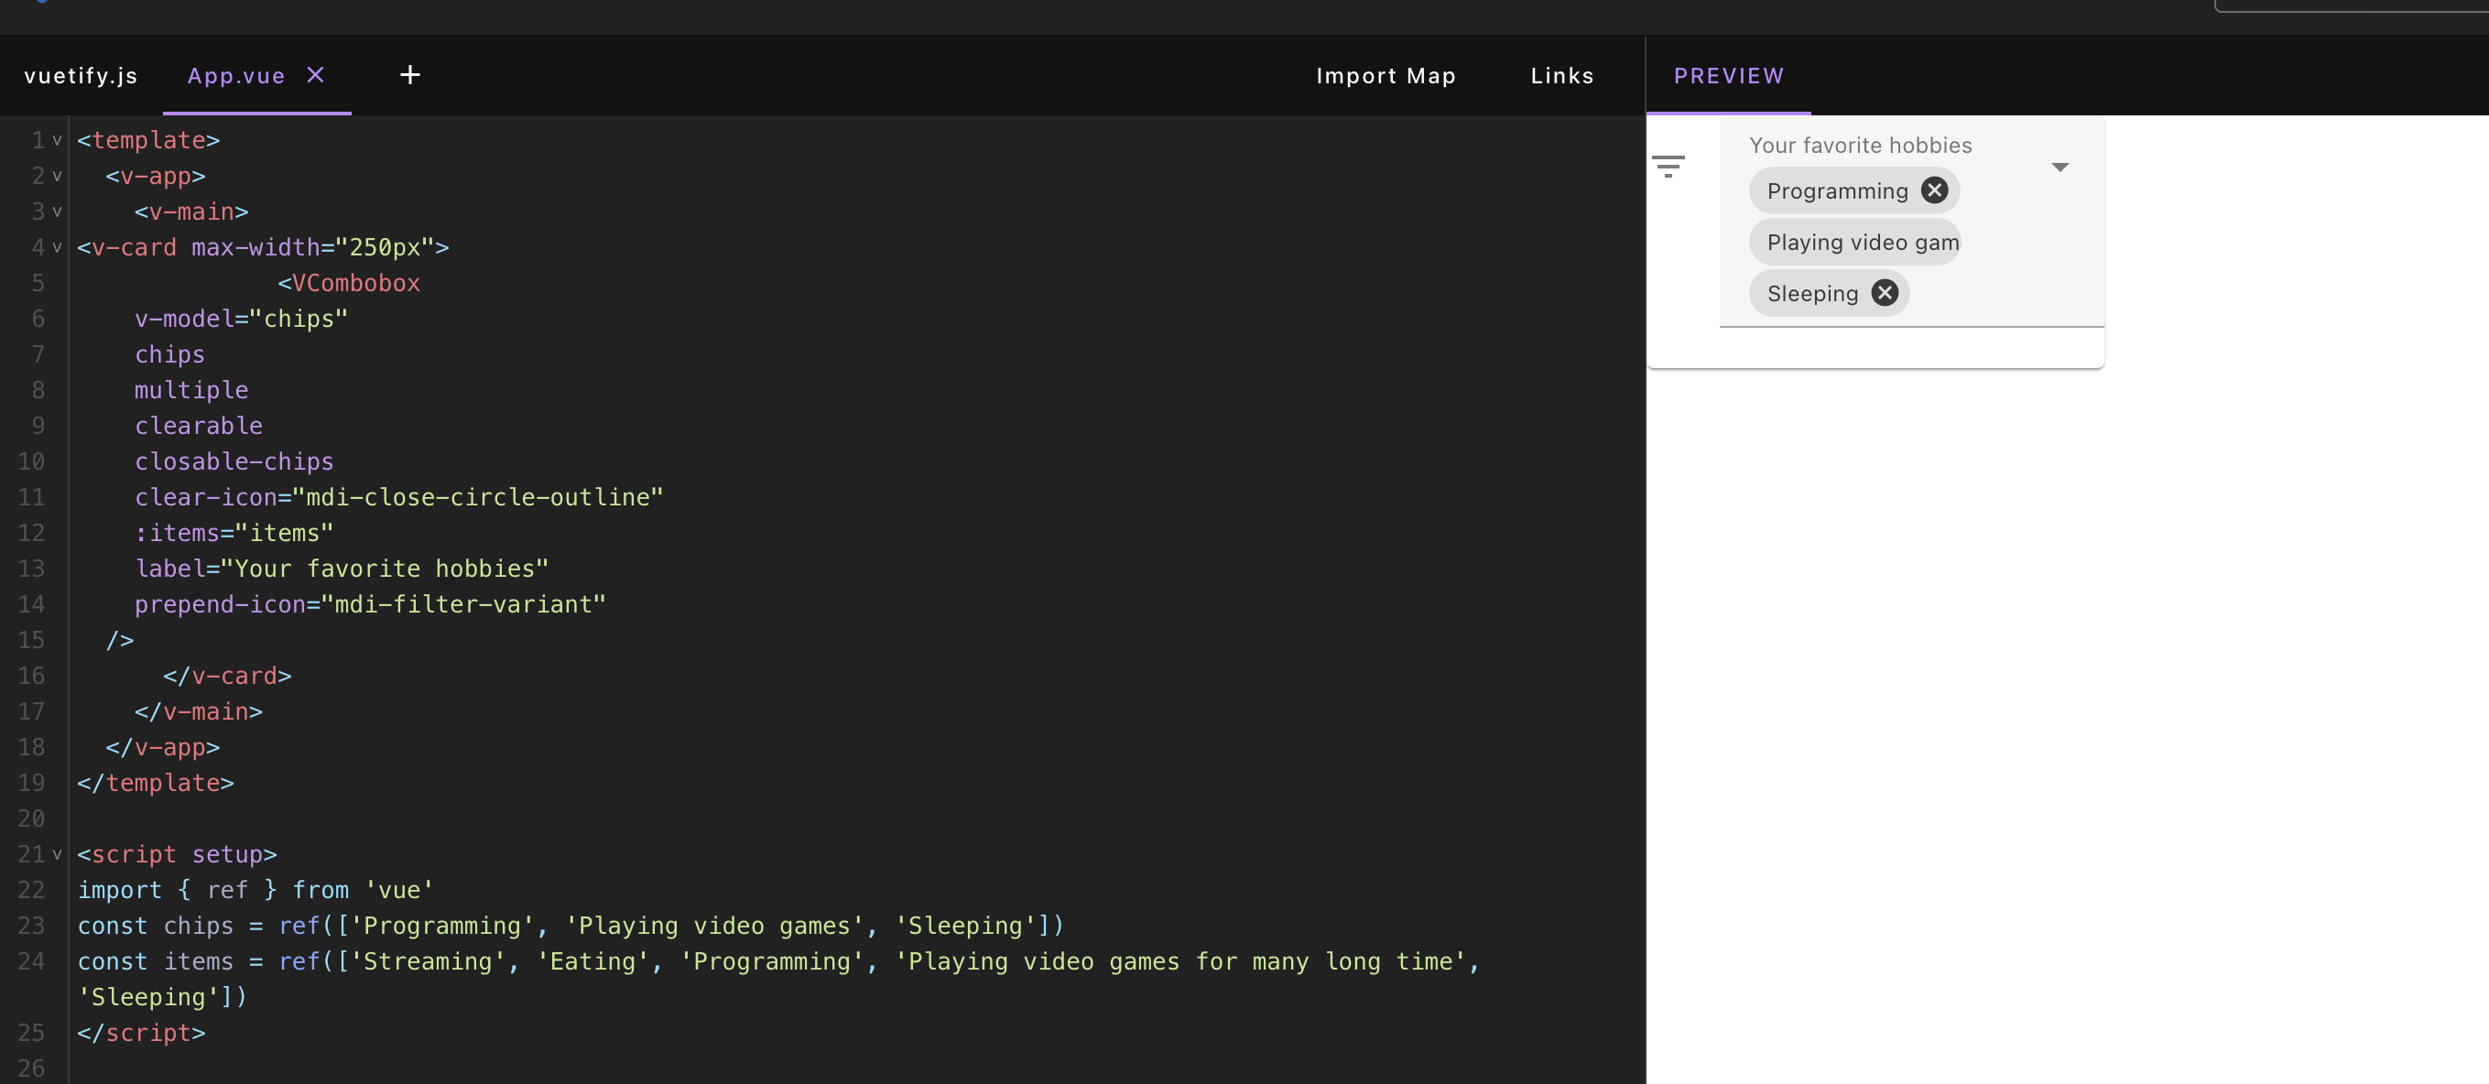2489x1084 pixels.
Task: Open the Links panel
Action: tap(1561, 76)
